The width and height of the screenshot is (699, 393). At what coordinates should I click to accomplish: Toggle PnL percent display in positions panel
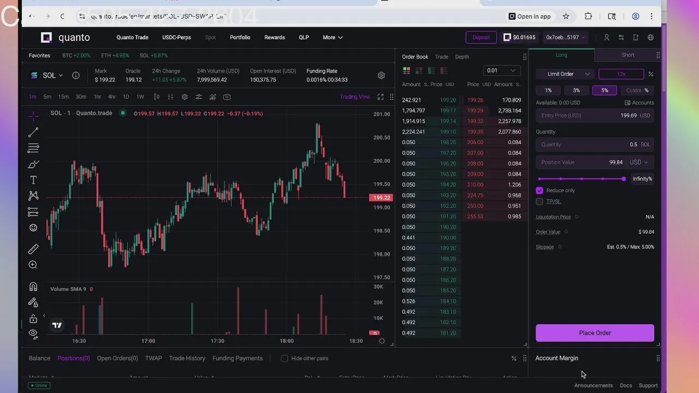[x=514, y=359]
